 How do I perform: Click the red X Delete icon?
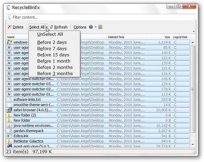pos(10,27)
